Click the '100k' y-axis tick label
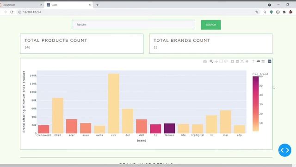This screenshot has width=296, height=167. click(33, 92)
